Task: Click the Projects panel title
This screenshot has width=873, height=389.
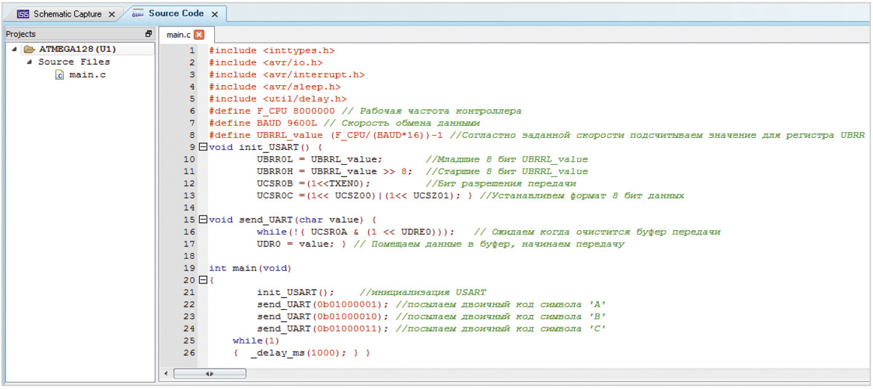Action: coord(21,34)
